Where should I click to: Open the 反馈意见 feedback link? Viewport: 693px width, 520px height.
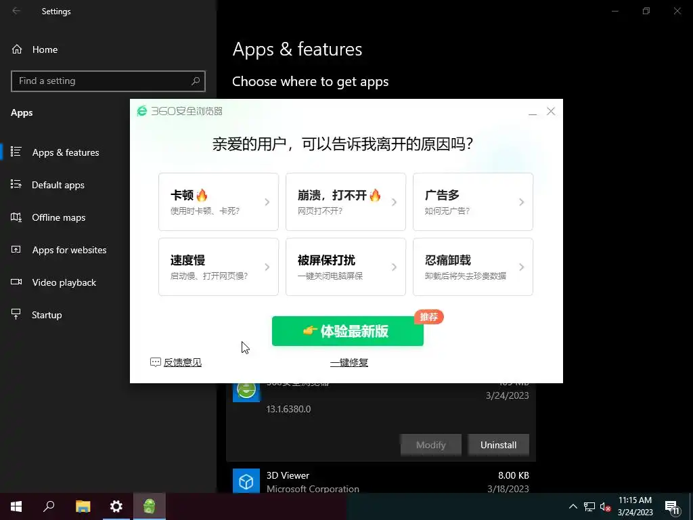click(x=183, y=363)
